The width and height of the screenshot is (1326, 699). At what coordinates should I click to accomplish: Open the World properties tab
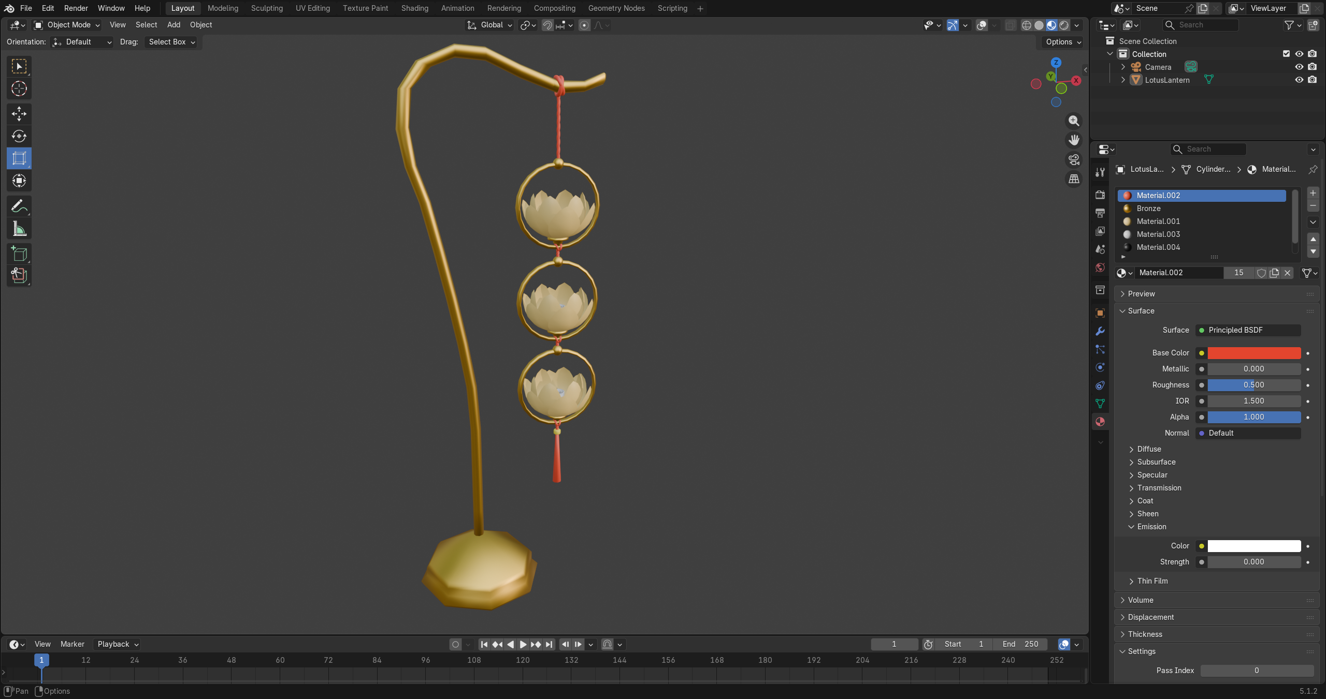pos(1100,267)
